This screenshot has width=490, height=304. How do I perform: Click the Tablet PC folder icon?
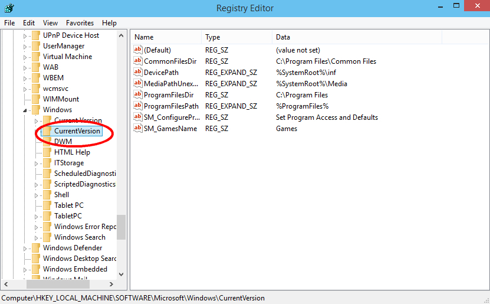pyautogui.click(x=47, y=205)
